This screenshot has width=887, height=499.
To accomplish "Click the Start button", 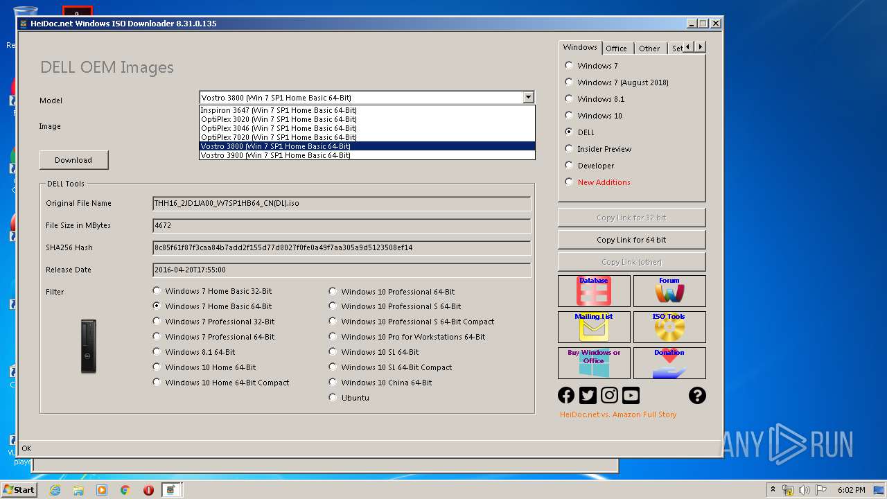I will [x=19, y=490].
